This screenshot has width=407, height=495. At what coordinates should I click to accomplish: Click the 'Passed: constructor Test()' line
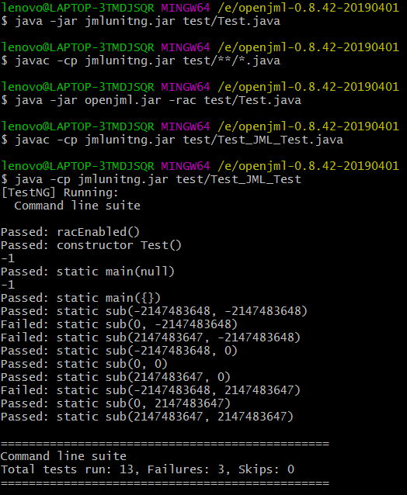pos(91,245)
